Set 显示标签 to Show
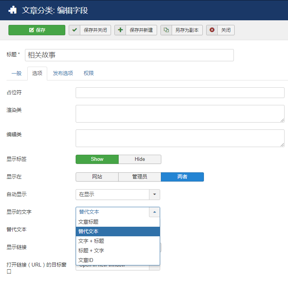This screenshot has height=288, width=288. (97, 159)
